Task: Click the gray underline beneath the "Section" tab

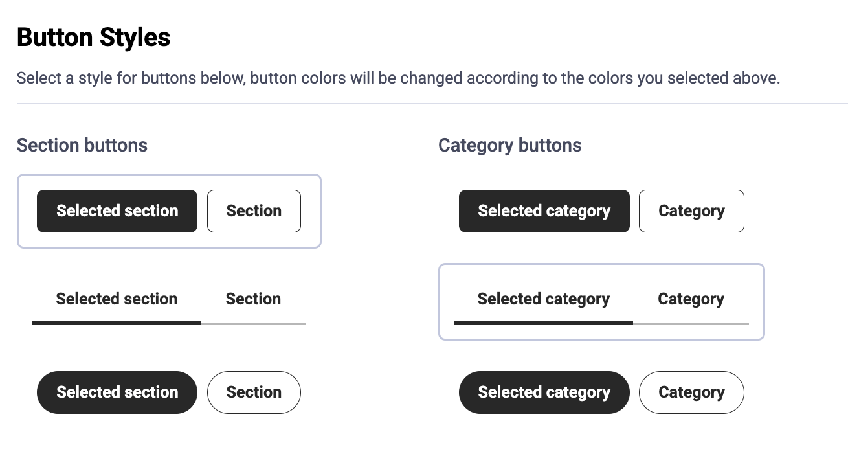Action: (253, 323)
